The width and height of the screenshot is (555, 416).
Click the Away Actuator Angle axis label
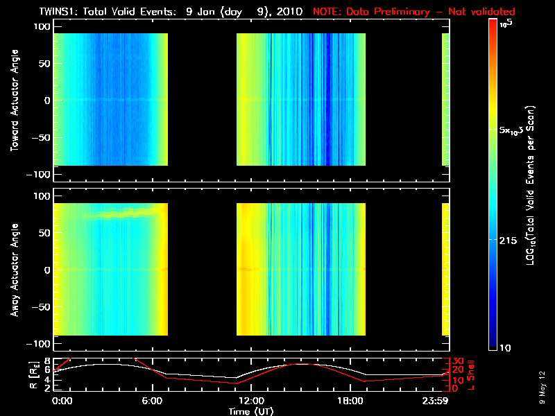(x=15, y=270)
